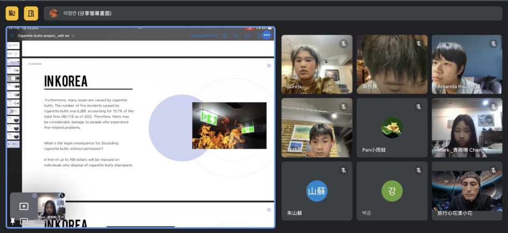
Task: Expand the Cigarette-butts-project title dropdown
Action: click(x=73, y=36)
